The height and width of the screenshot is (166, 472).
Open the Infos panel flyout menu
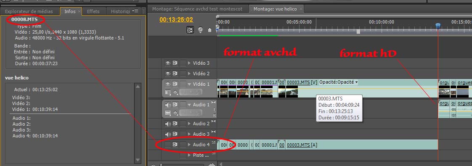pyautogui.click(x=135, y=11)
